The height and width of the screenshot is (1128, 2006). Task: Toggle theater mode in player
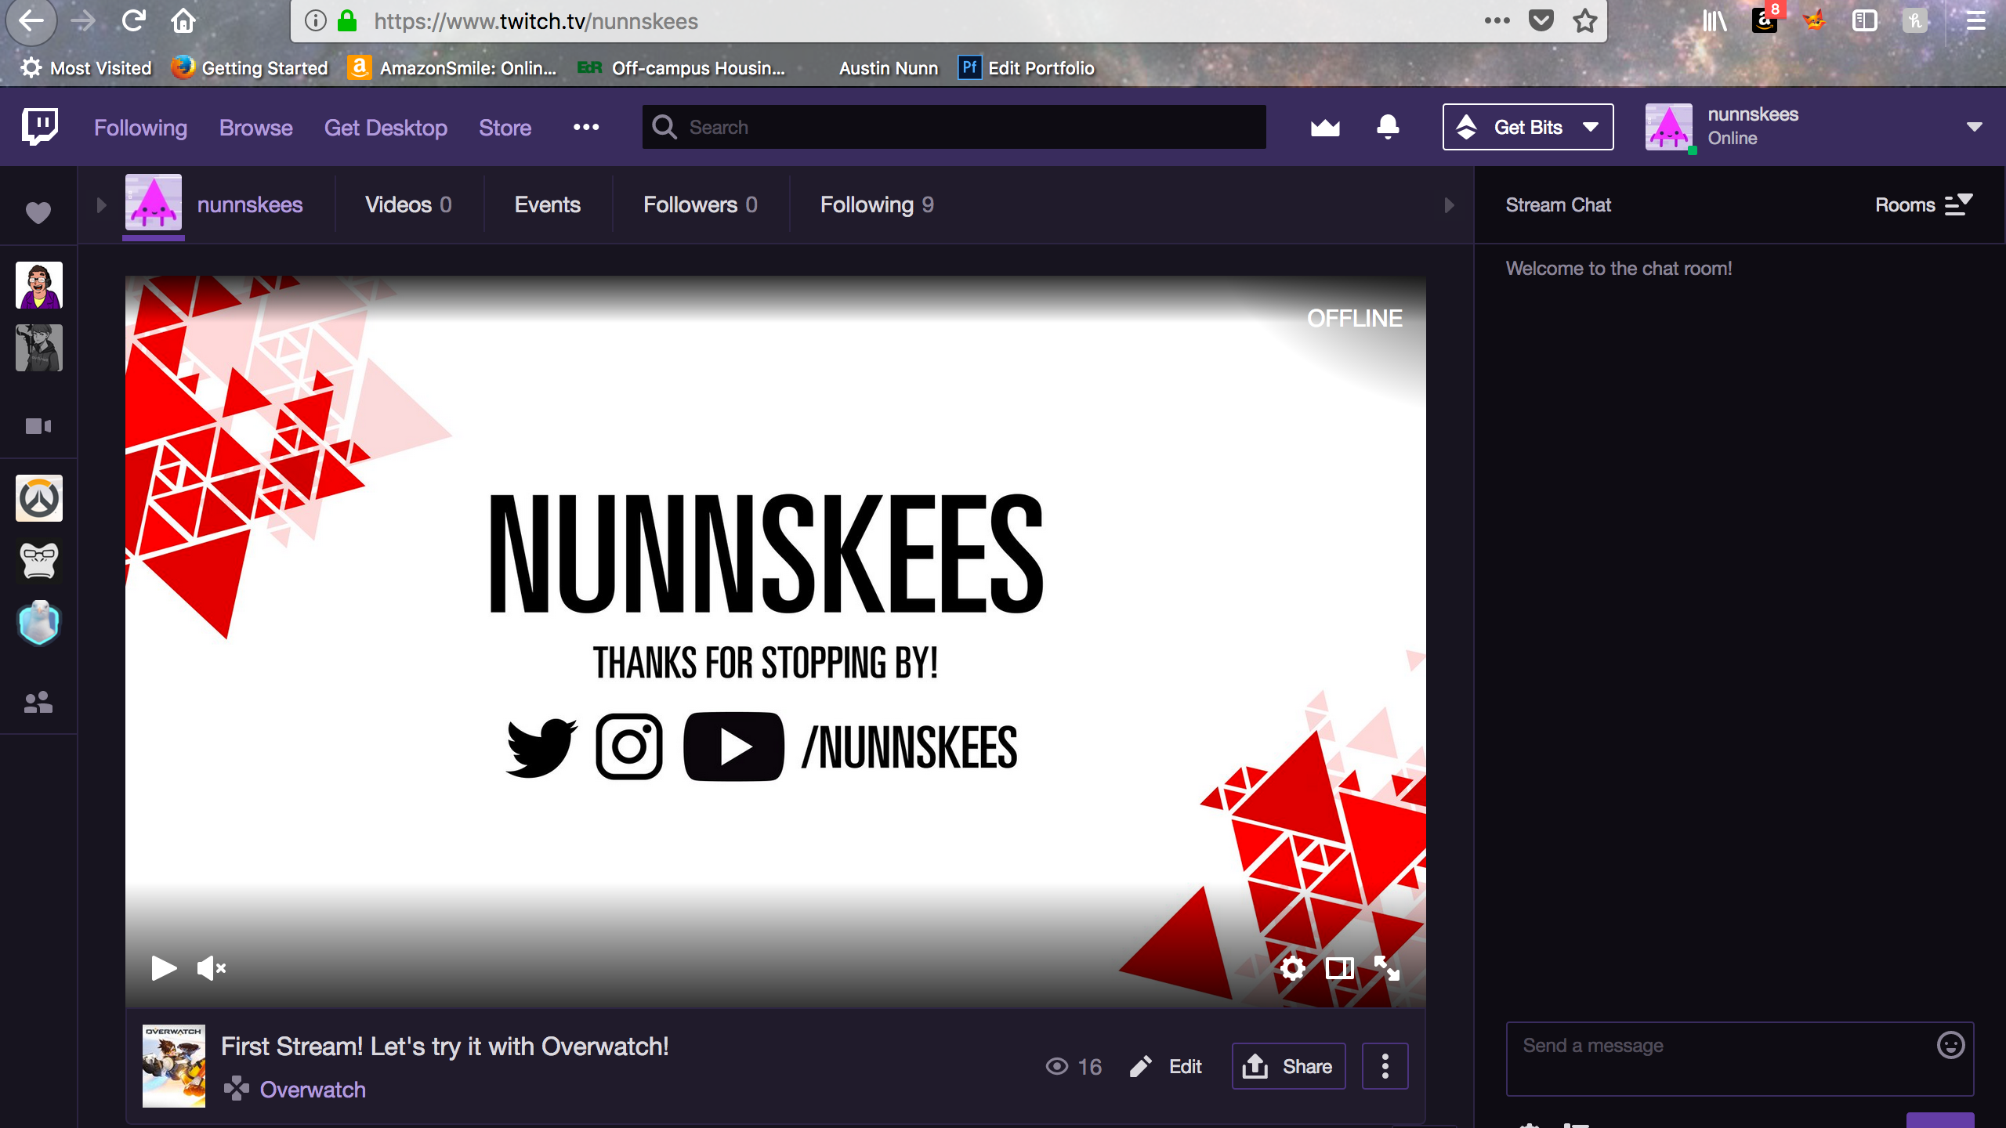pyautogui.click(x=1340, y=968)
